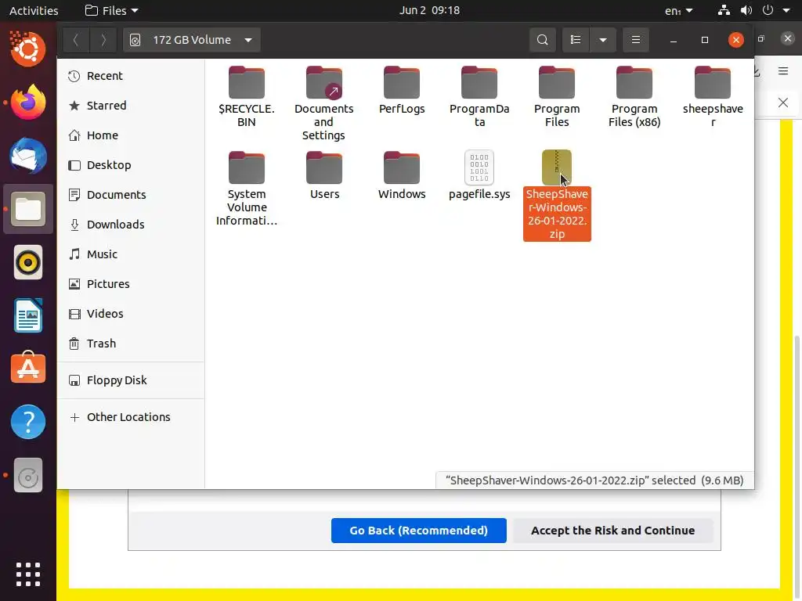The width and height of the screenshot is (802, 601).
Task: Open the system menu power icon
Action: pyautogui.click(x=768, y=10)
